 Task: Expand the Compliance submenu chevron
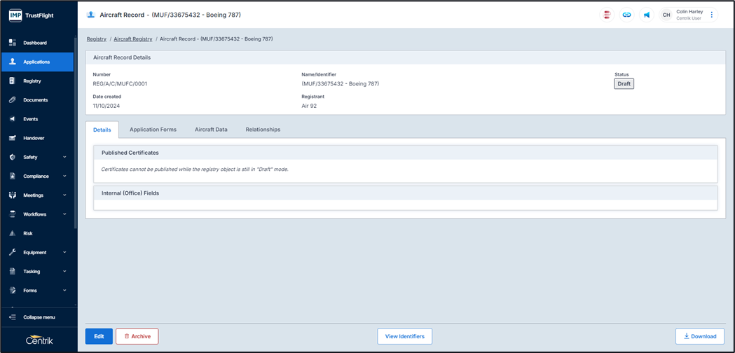click(64, 176)
